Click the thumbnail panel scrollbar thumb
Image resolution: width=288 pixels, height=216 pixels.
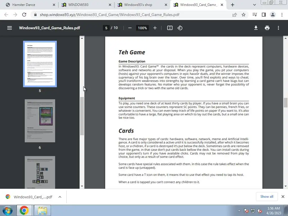pos(82,116)
